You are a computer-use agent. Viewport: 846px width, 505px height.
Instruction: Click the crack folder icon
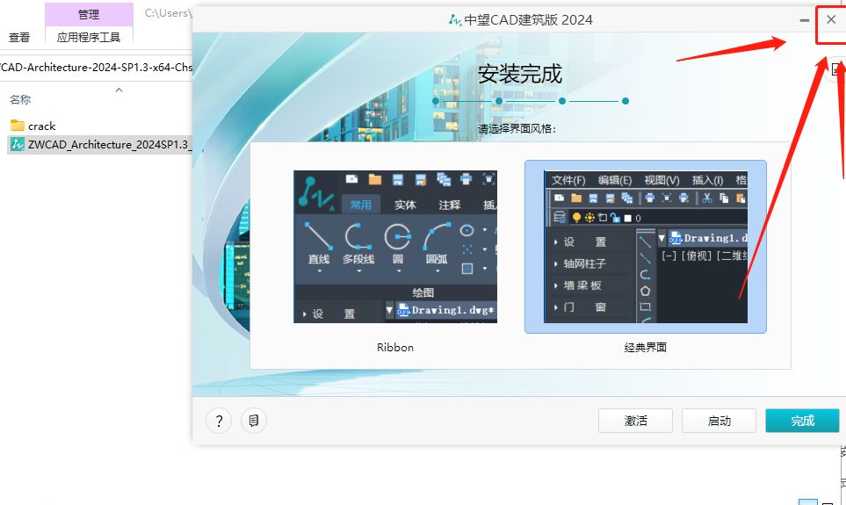pos(18,126)
